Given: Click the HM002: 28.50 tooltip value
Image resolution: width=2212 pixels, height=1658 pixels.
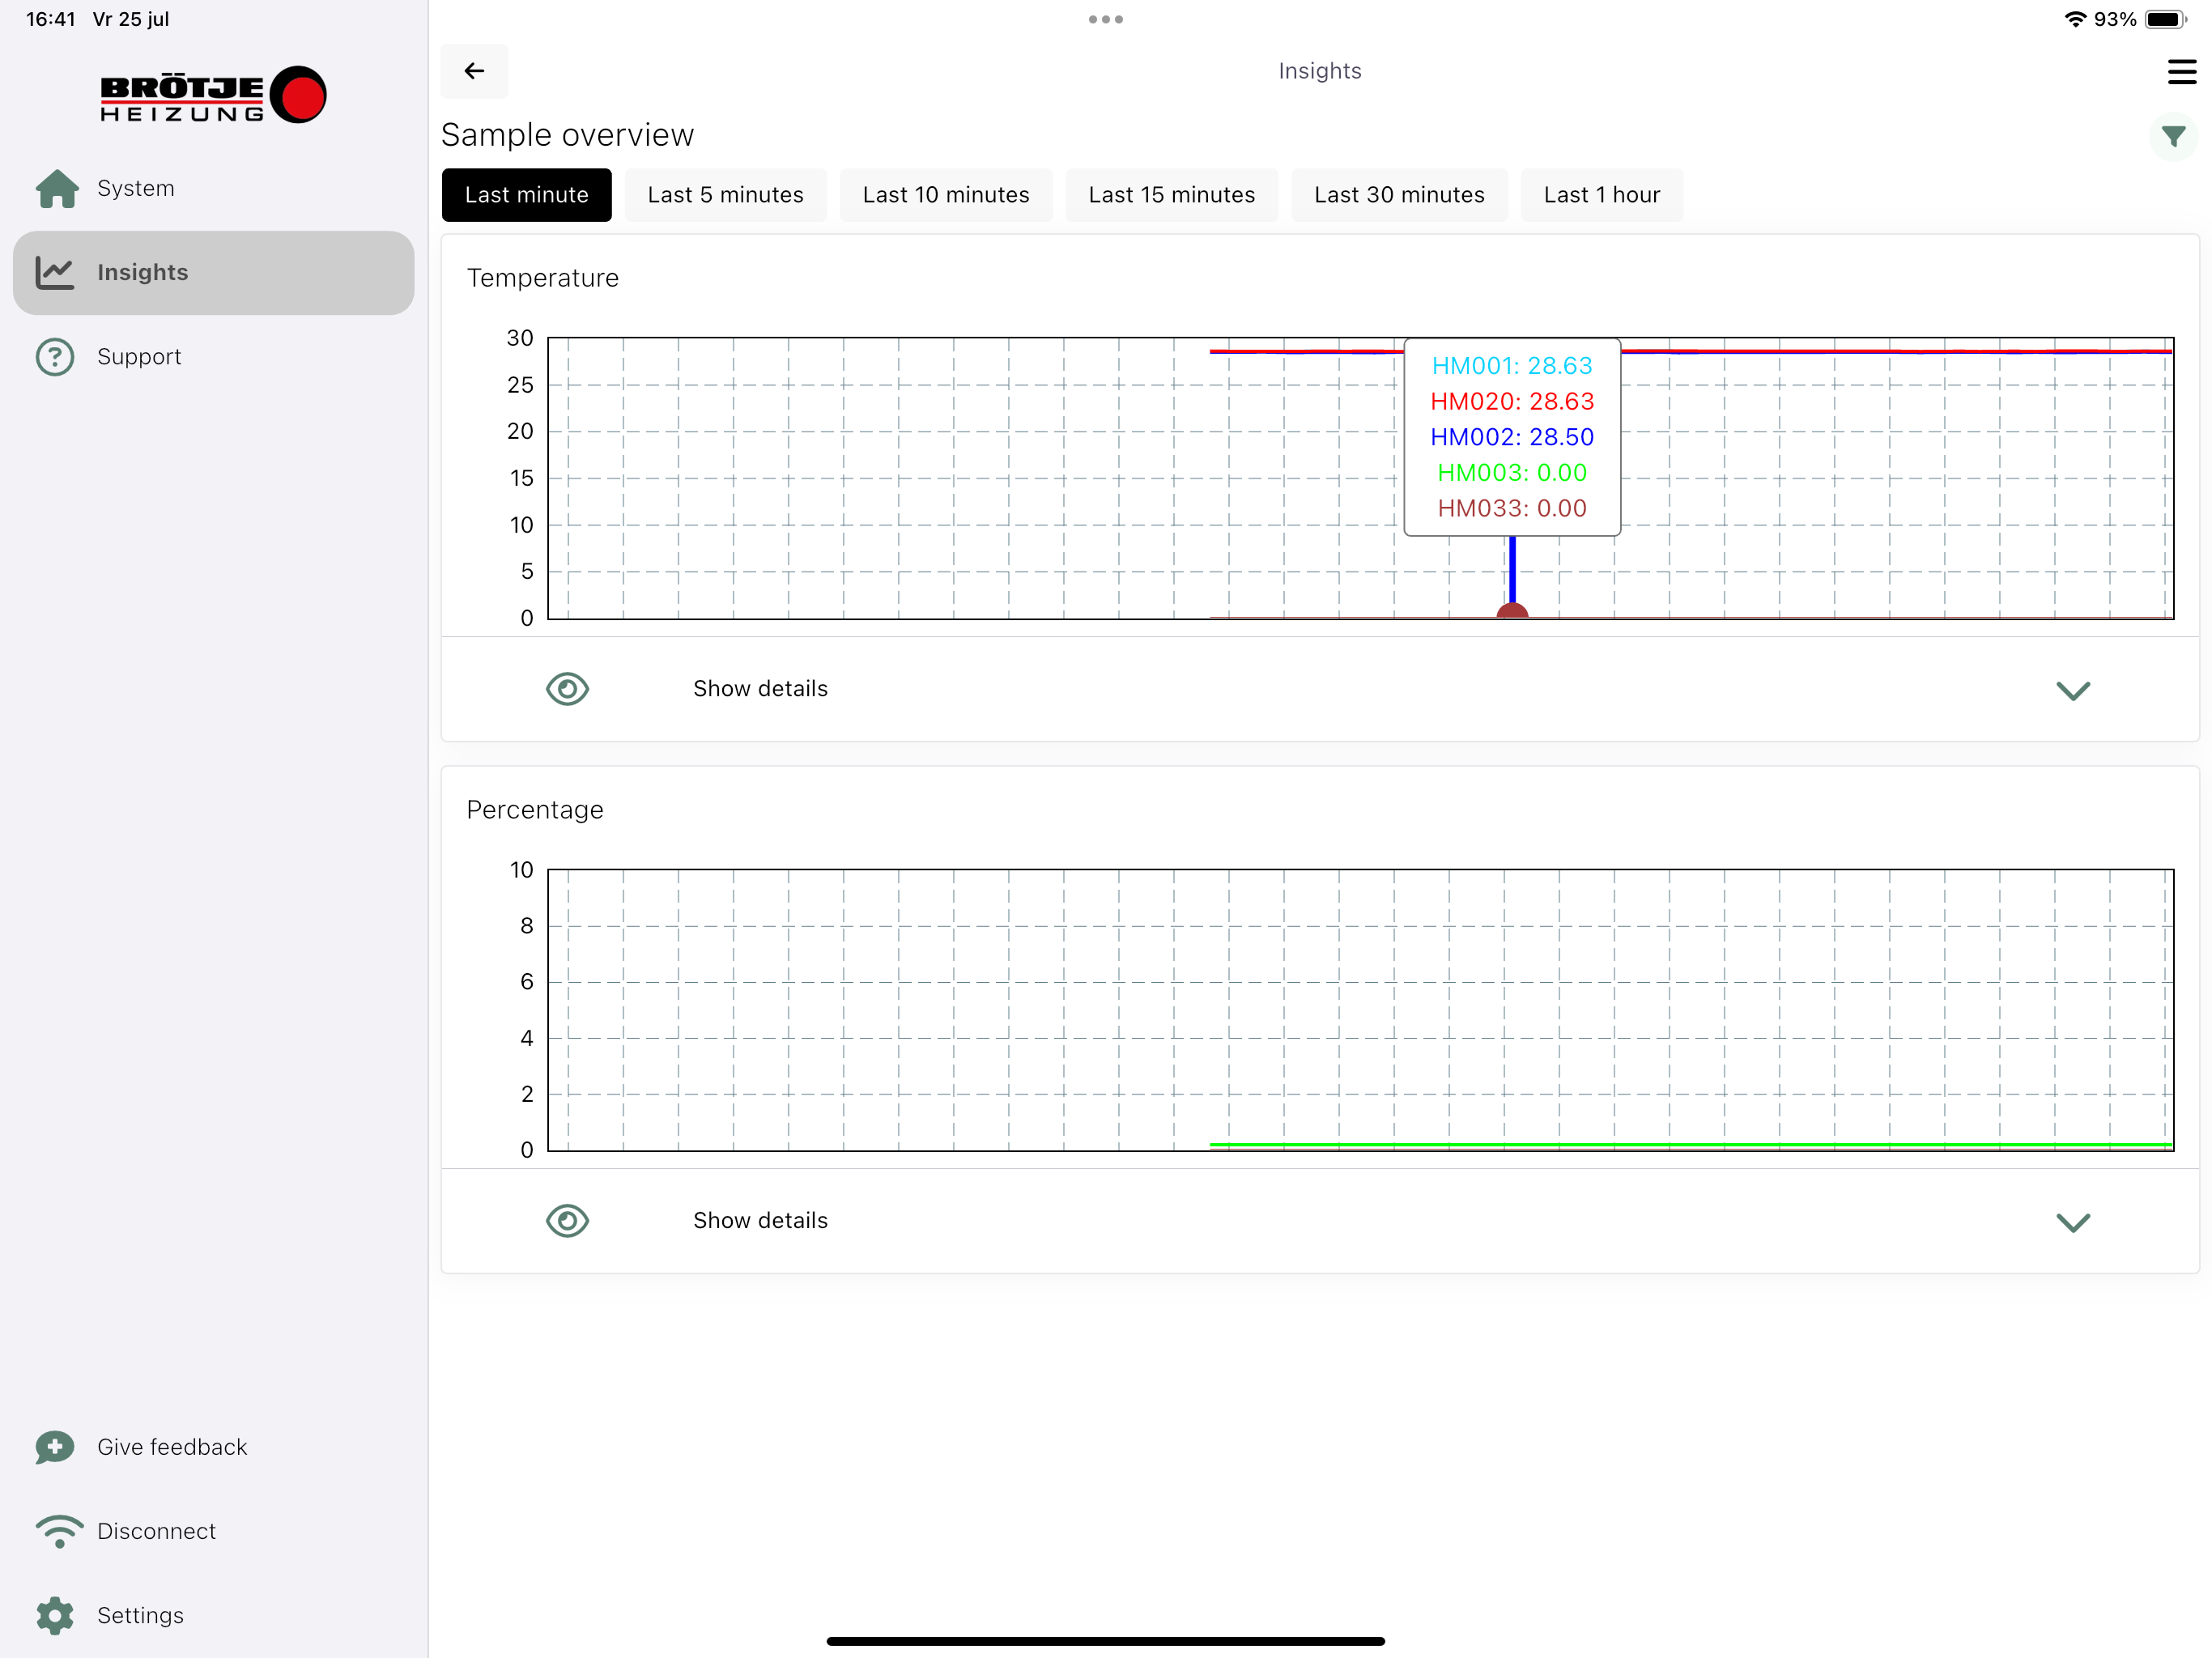Looking at the screenshot, I should [x=1512, y=437].
